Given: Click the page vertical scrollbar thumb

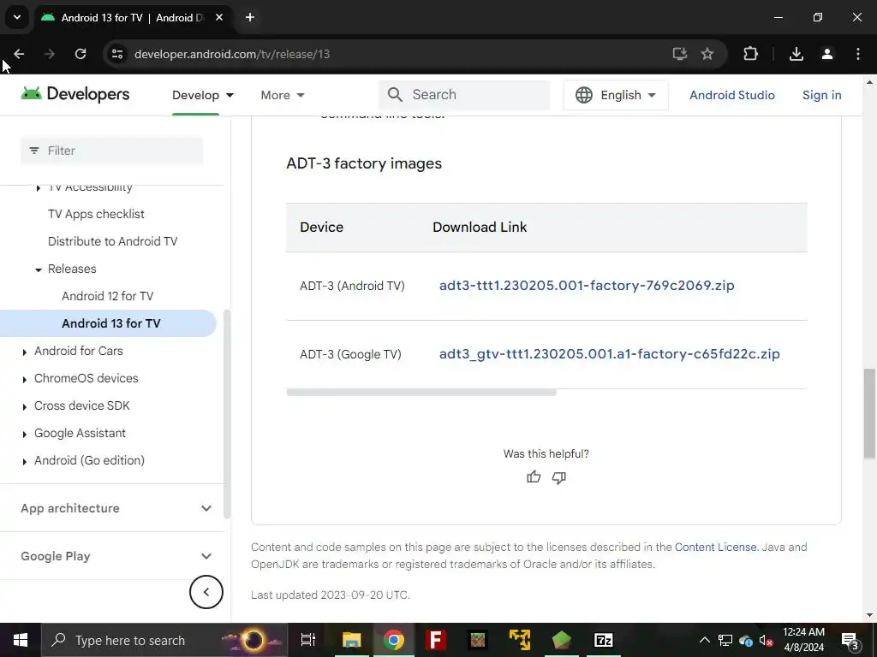Looking at the screenshot, I should click(869, 413).
